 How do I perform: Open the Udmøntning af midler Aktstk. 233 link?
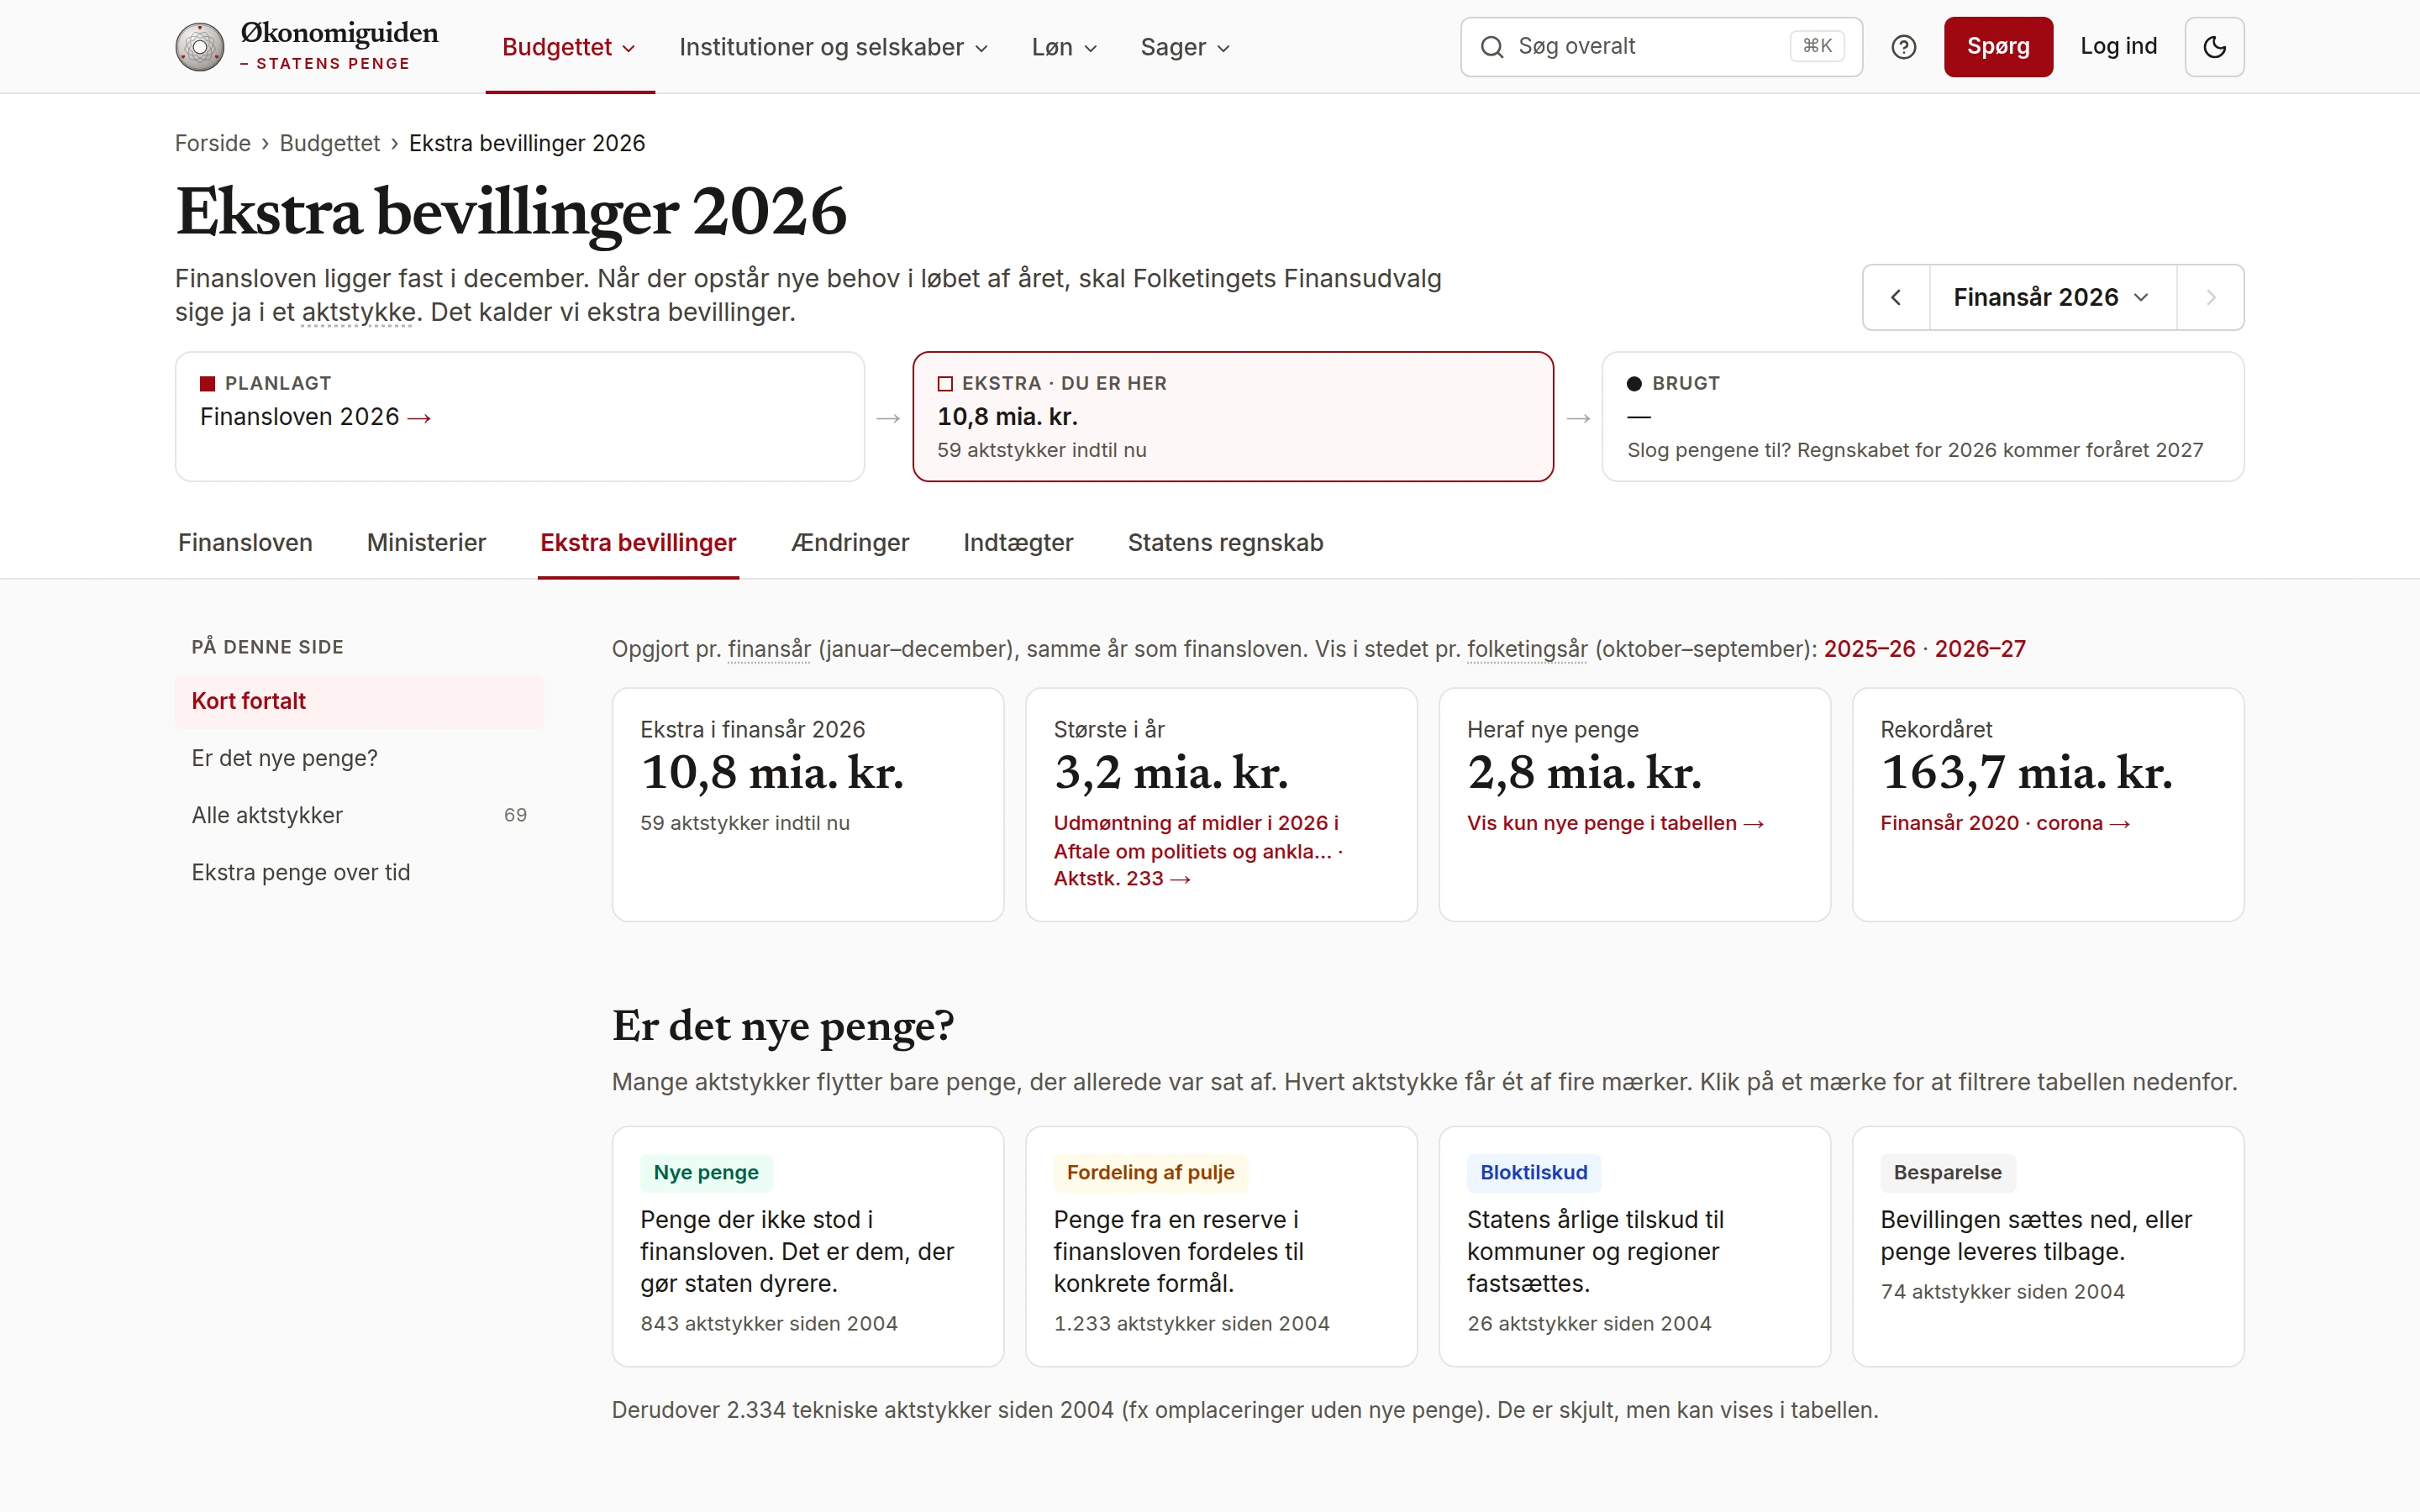pos(1197,851)
